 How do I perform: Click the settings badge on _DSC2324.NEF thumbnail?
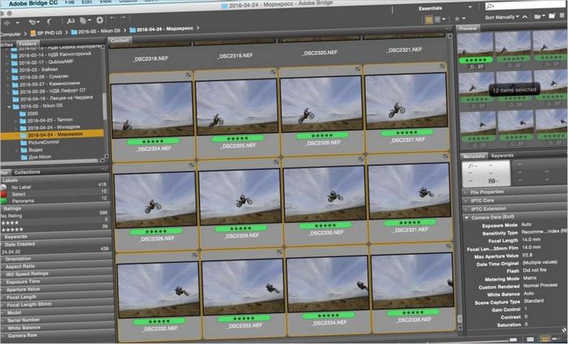coord(188,74)
